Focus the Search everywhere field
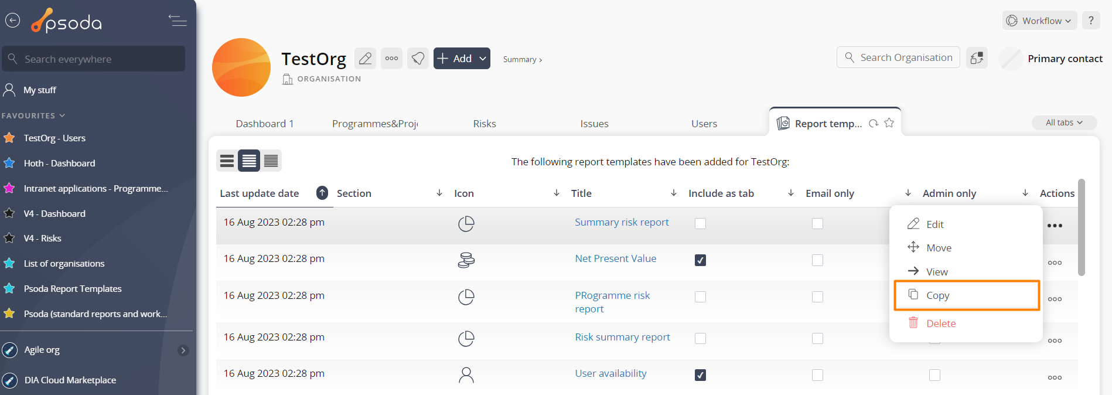Screen dimensions: 1112x395 point(94,59)
